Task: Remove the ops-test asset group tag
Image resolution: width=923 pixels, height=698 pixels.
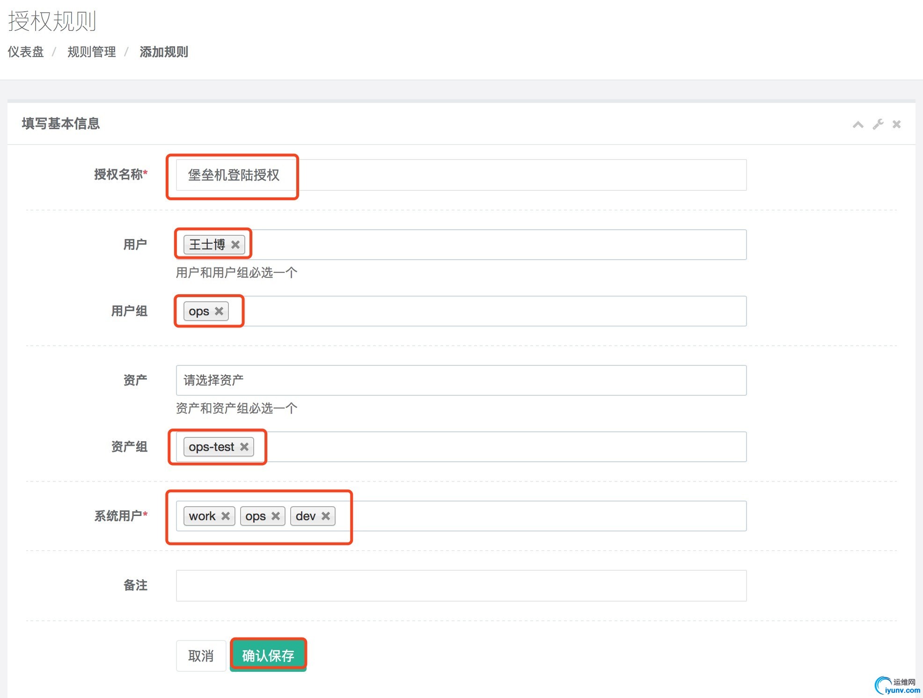Action: click(x=244, y=447)
